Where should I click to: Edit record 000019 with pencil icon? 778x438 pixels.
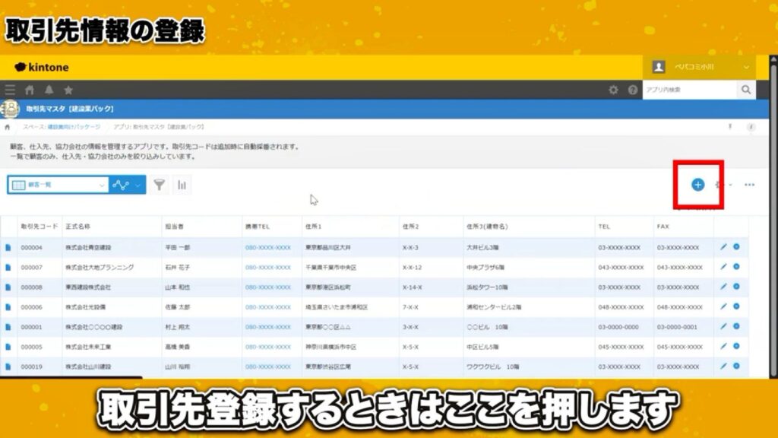723,366
